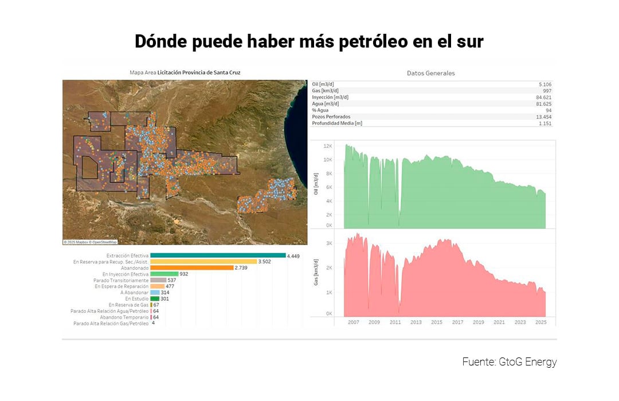
Task: Select the En Espera de Reparación bar
Action: point(157,286)
